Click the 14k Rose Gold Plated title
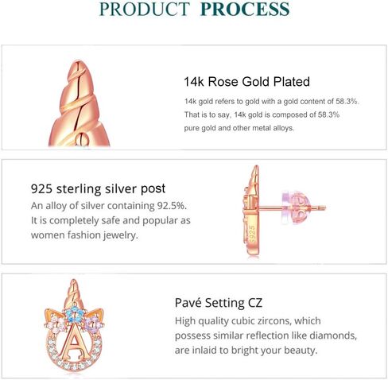This screenshot has height=380, width=388. [246, 82]
